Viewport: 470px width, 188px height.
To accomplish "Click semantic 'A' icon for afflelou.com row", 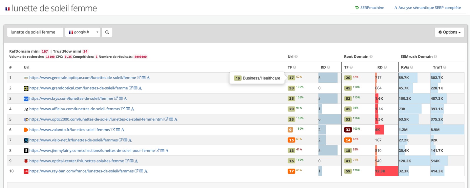I will [x=132, y=109].
